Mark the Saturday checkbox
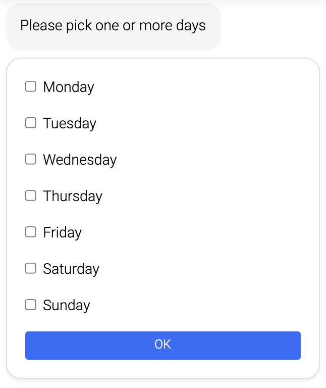 [31, 268]
